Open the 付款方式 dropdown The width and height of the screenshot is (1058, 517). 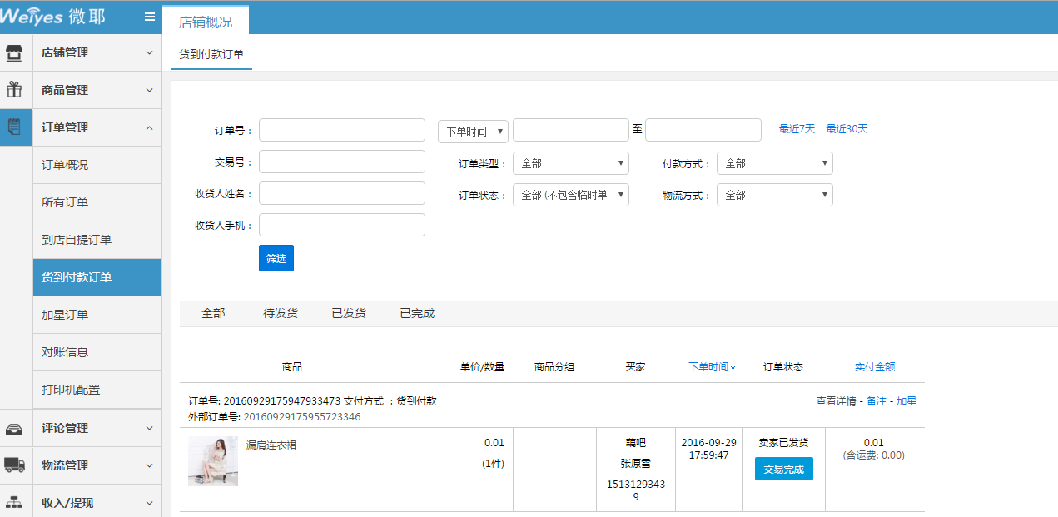click(x=775, y=163)
